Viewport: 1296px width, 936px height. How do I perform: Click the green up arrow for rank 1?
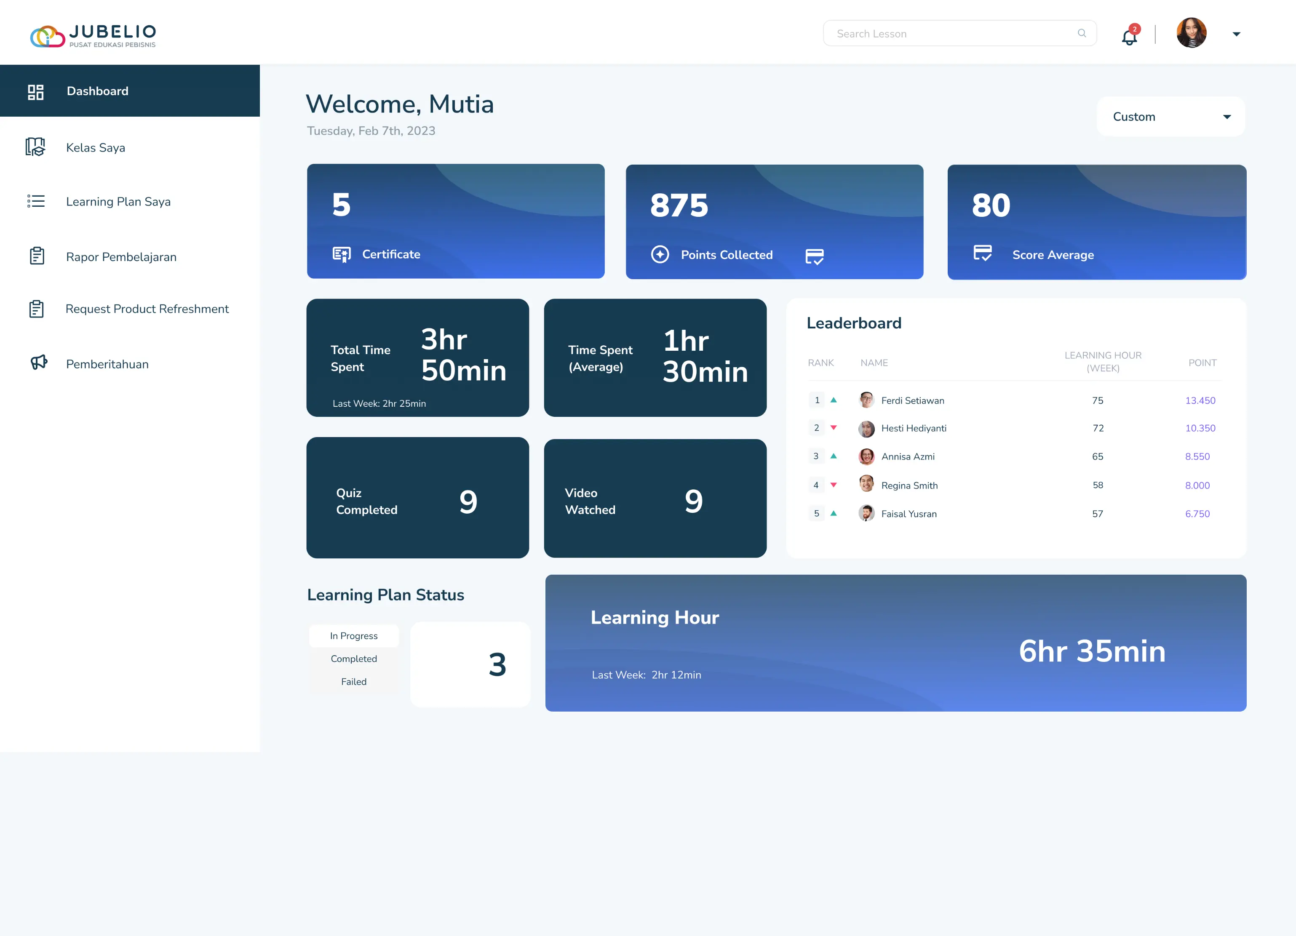tap(833, 400)
